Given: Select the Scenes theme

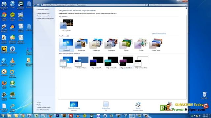Looking at the screenshot, I should [x=141, y=45].
